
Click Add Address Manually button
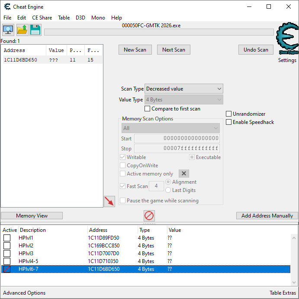[x=267, y=215]
